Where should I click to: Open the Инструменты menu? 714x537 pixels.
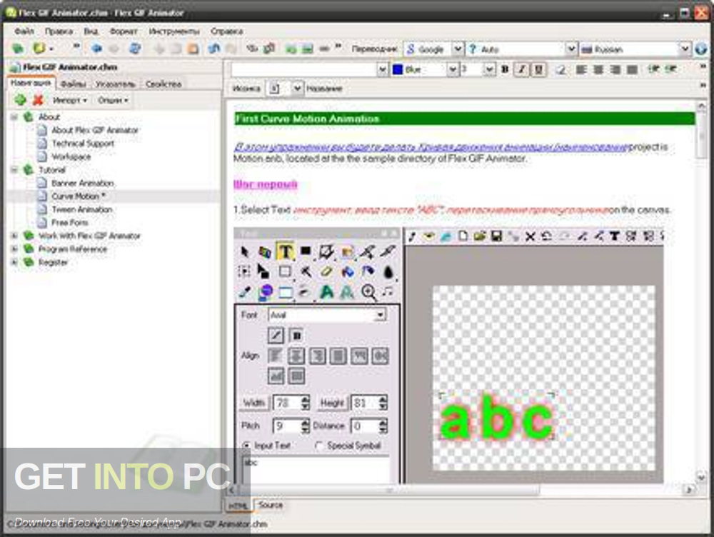(174, 31)
